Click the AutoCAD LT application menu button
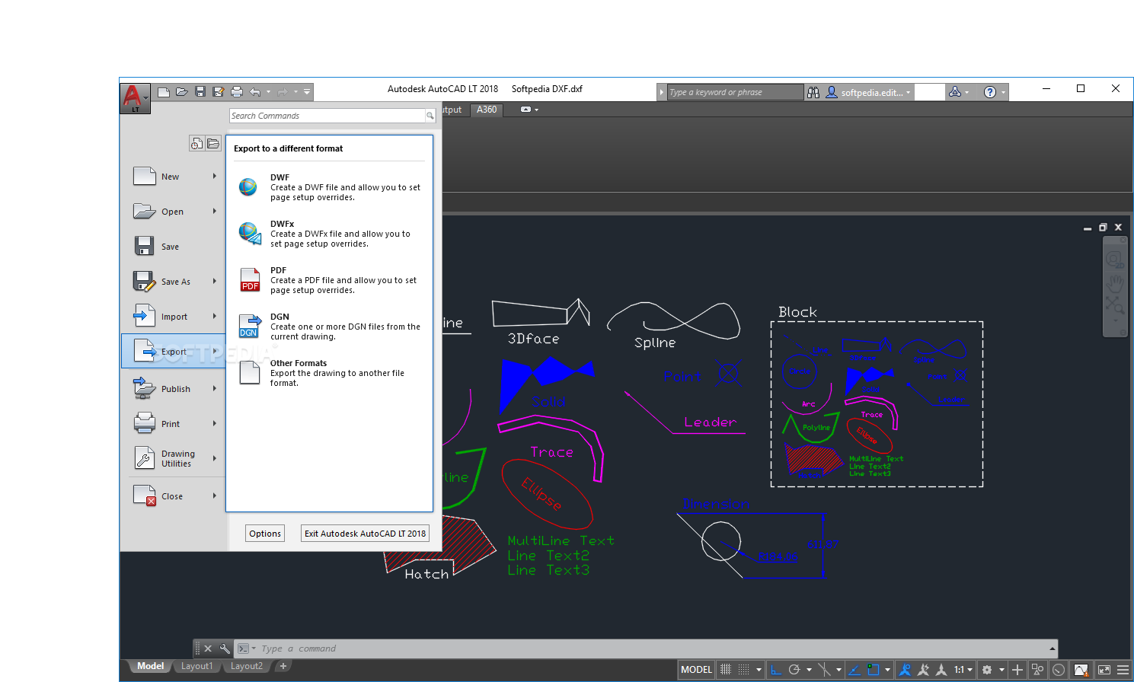The width and height of the screenshot is (1134, 682). point(135,98)
